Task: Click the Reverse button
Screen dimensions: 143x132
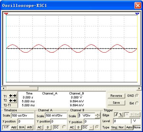Action: 116,96
